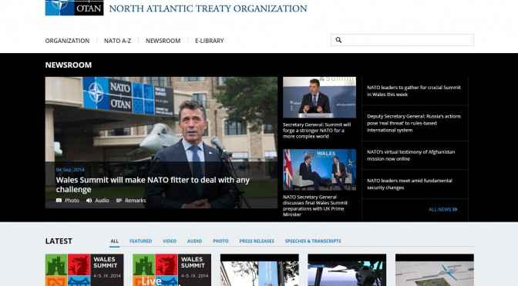Viewport: 518px width, 286px height.
Task: Click the search magnifier icon
Action: pyautogui.click(x=338, y=40)
